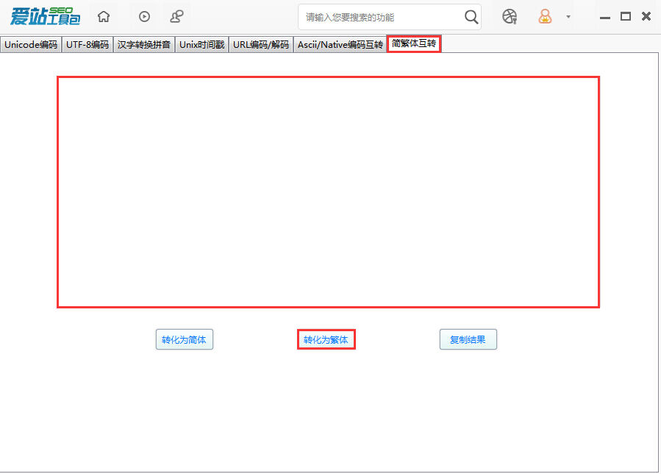Switch to the Unicode编码 tab
The image size is (661, 474).
(31, 45)
